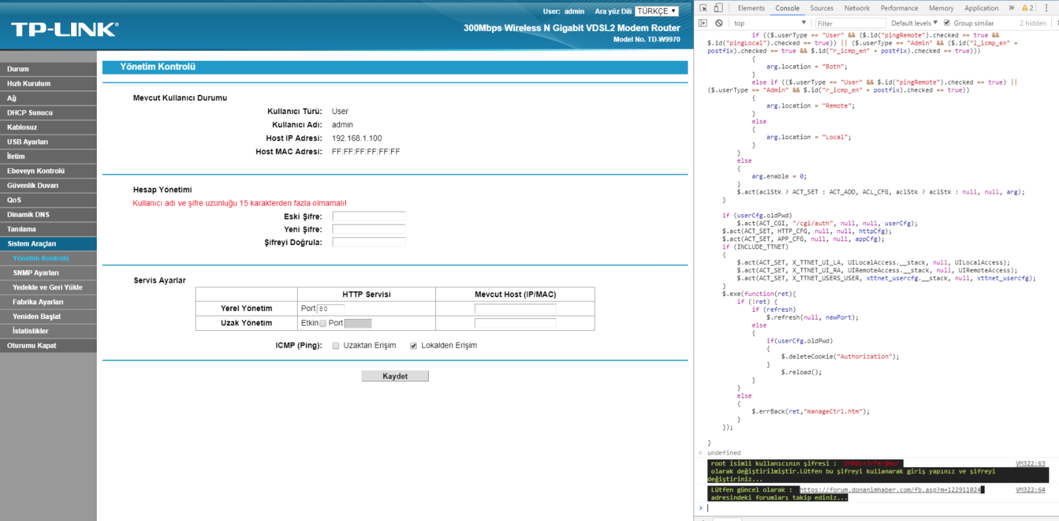Image resolution: width=1059 pixels, height=521 pixels.
Task: Open VM322:63 source link
Action: (1030, 464)
